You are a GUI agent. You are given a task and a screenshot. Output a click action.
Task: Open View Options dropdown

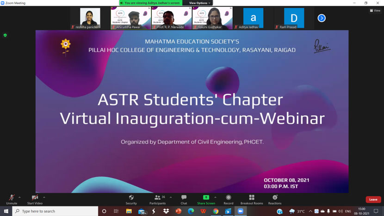(x=199, y=3)
